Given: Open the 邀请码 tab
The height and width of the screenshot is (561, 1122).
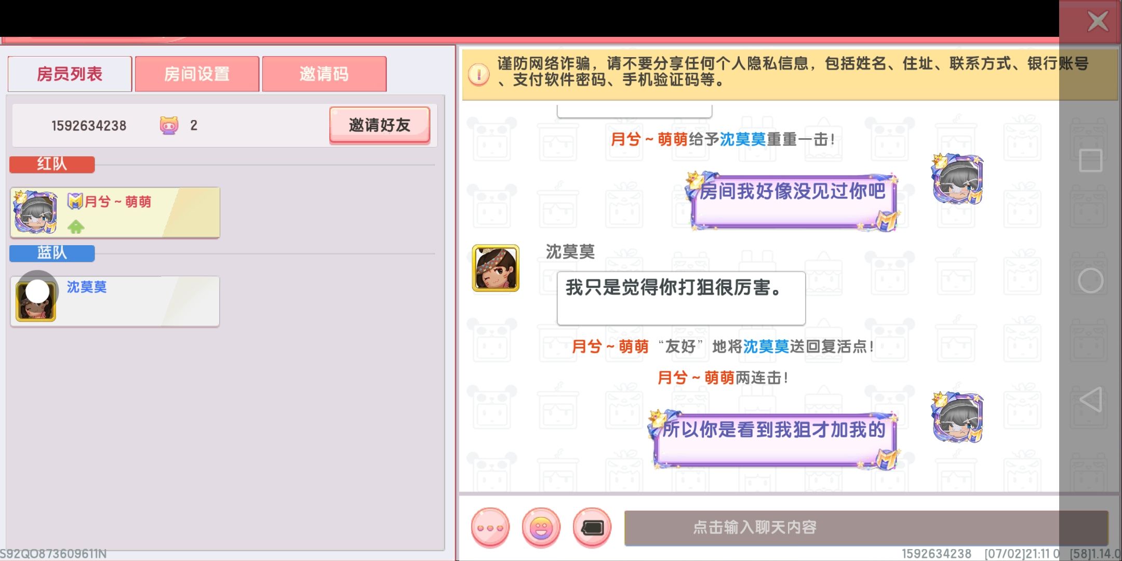Looking at the screenshot, I should [324, 74].
